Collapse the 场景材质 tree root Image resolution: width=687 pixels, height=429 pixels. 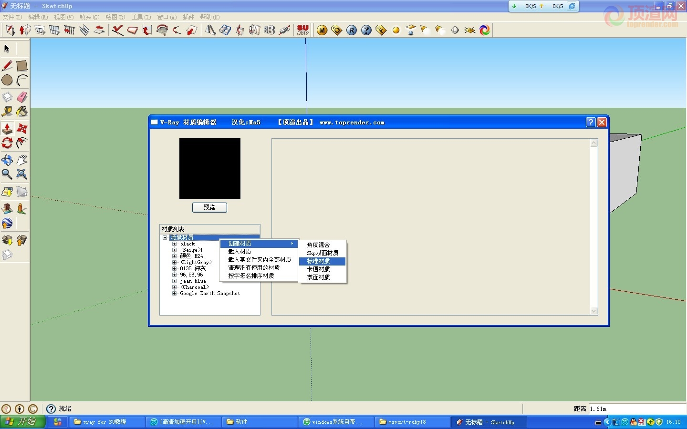pos(165,237)
